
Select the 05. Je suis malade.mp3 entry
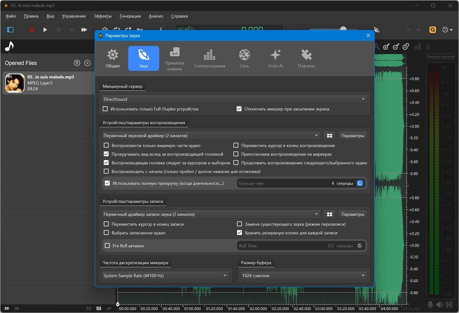pos(49,83)
